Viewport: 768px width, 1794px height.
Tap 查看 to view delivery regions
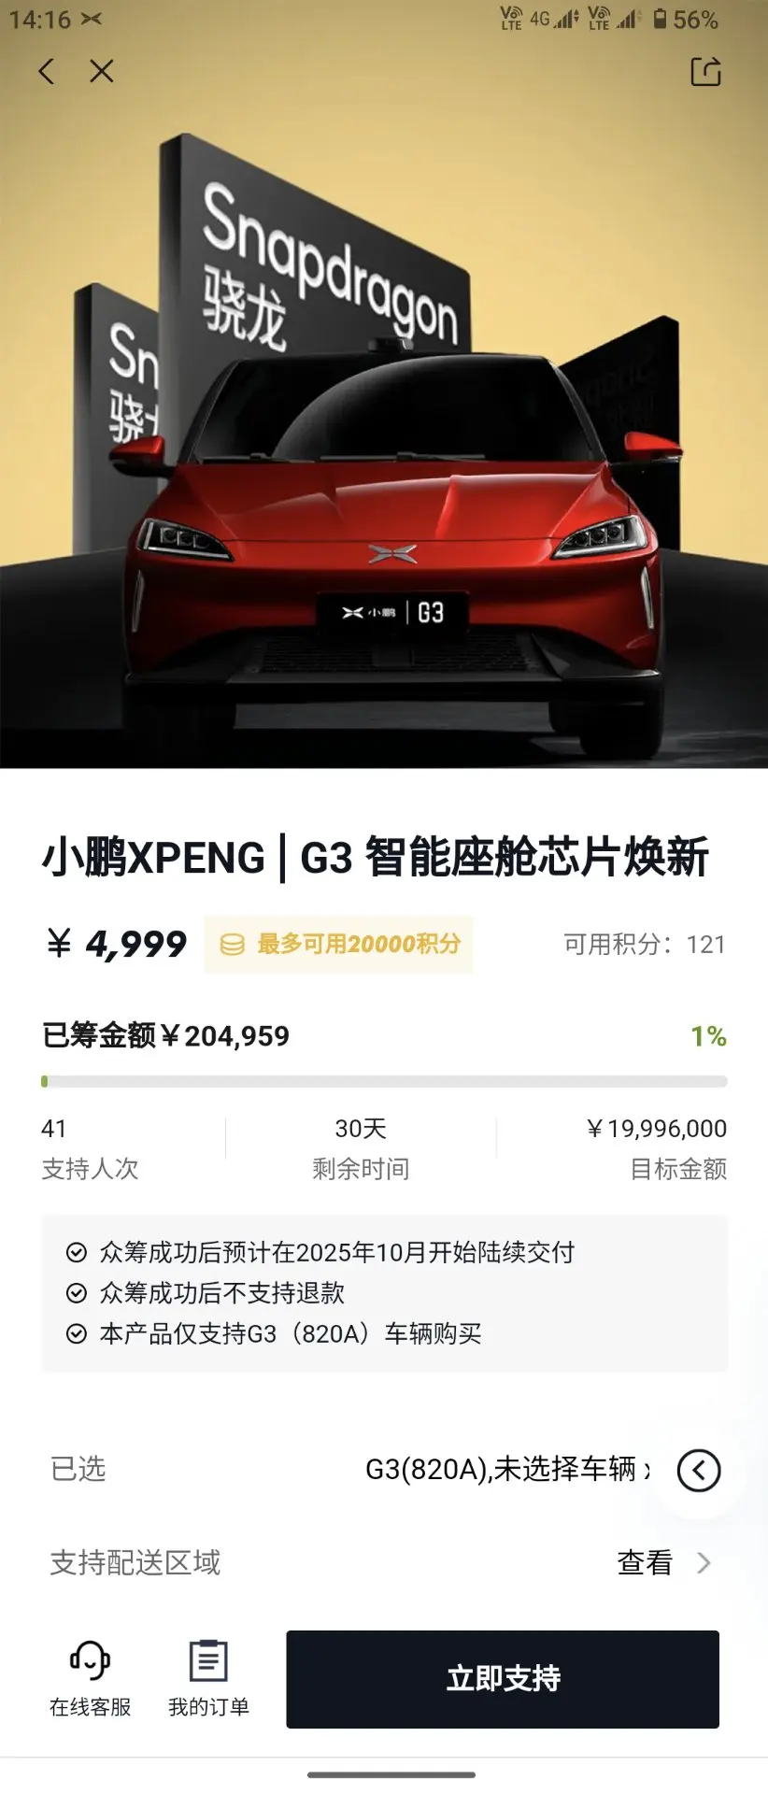pyautogui.click(x=645, y=1563)
